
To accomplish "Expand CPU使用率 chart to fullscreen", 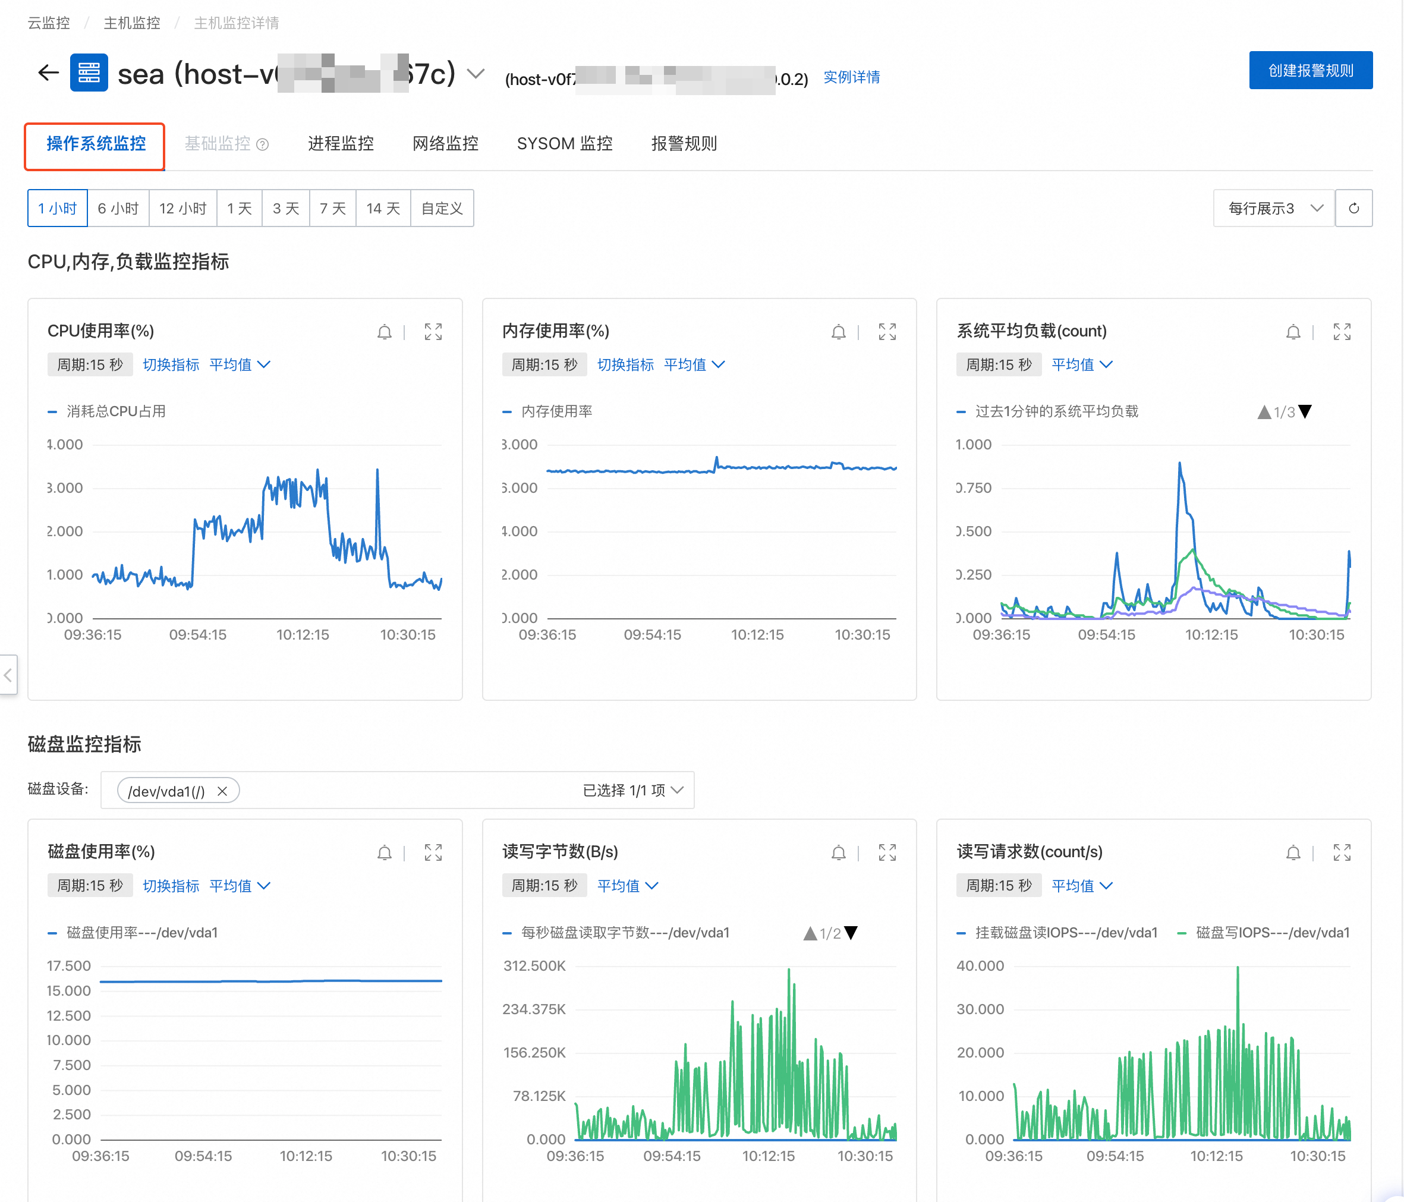I will (433, 332).
